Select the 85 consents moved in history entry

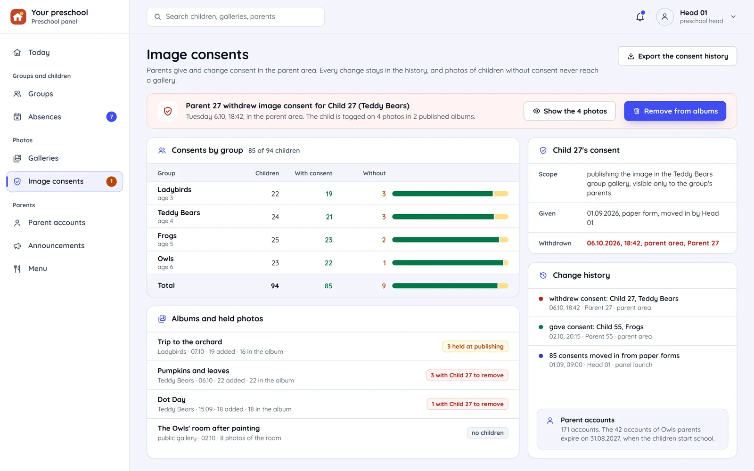[x=632, y=360]
